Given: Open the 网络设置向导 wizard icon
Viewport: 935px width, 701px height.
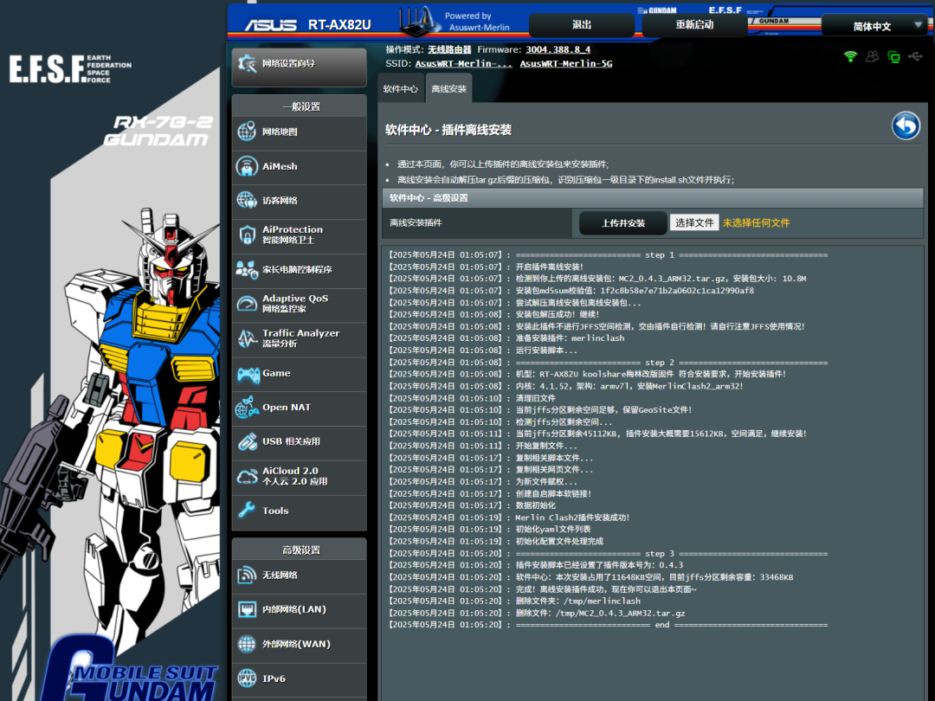Looking at the screenshot, I should point(247,64).
